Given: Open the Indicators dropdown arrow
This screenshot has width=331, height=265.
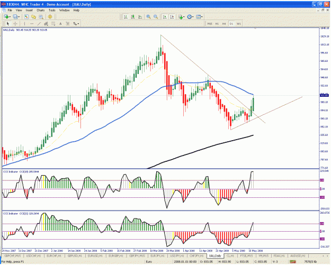Looking at the screenshot, I should point(184,17).
